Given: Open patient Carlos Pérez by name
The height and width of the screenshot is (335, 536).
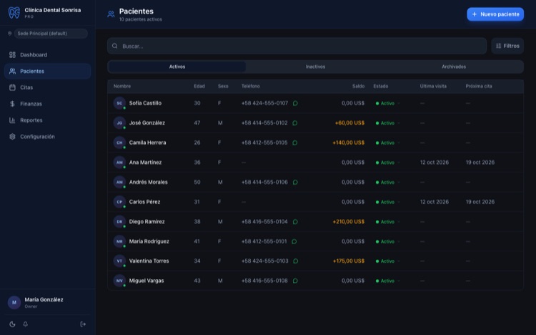Looking at the screenshot, I should tap(144, 202).
